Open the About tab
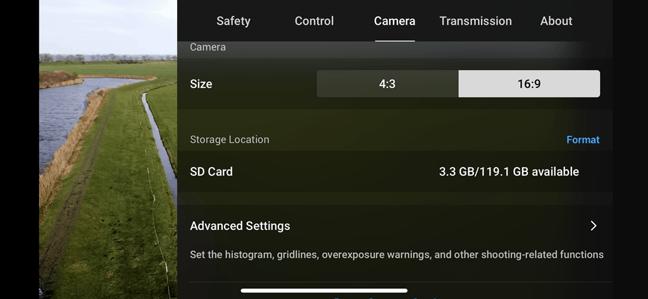Image resolution: width=648 pixels, height=299 pixels. tap(556, 21)
